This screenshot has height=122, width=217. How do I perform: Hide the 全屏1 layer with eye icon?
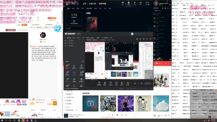tap(65, 46)
